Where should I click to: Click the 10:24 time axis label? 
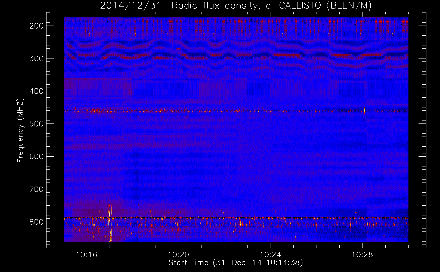[271, 255]
